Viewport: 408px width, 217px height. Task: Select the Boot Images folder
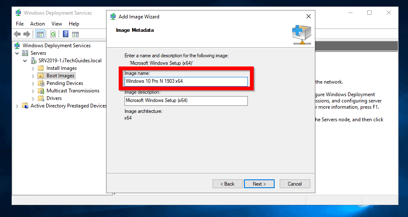[x=60, y=76]
